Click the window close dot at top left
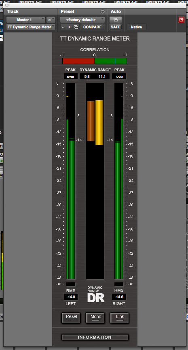Viewport: 188px width, 350px height. tap(7, 5)
